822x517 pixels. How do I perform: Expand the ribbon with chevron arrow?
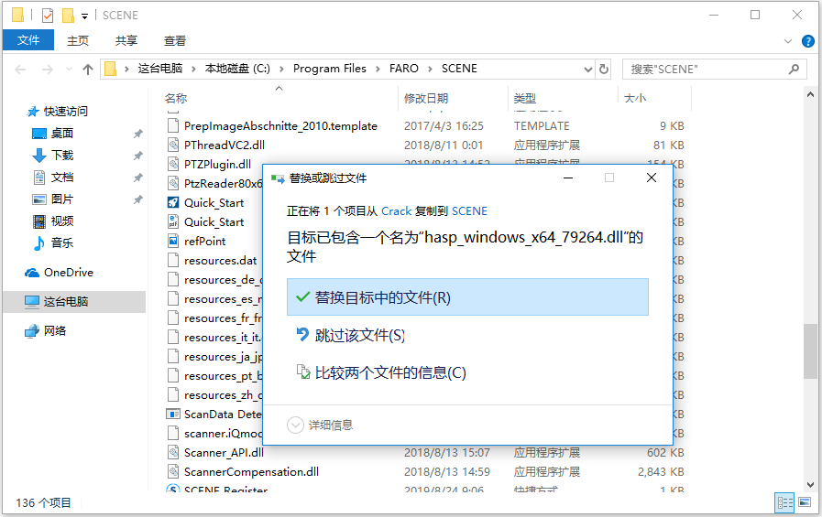coord(787,41)
